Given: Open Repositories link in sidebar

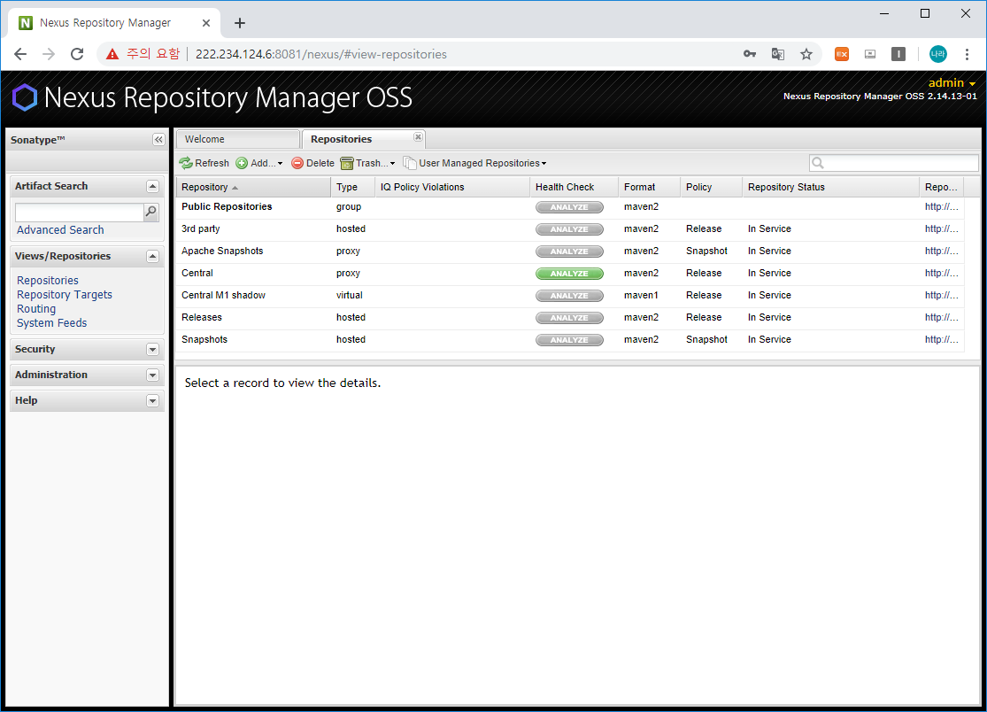Looking at the screenshot, I should 48,280.
